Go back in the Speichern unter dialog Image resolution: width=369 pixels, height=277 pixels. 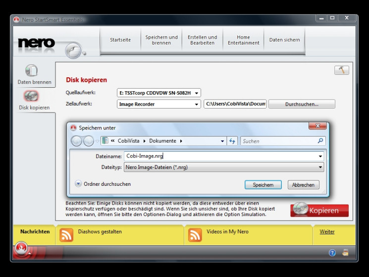point(76,141)
